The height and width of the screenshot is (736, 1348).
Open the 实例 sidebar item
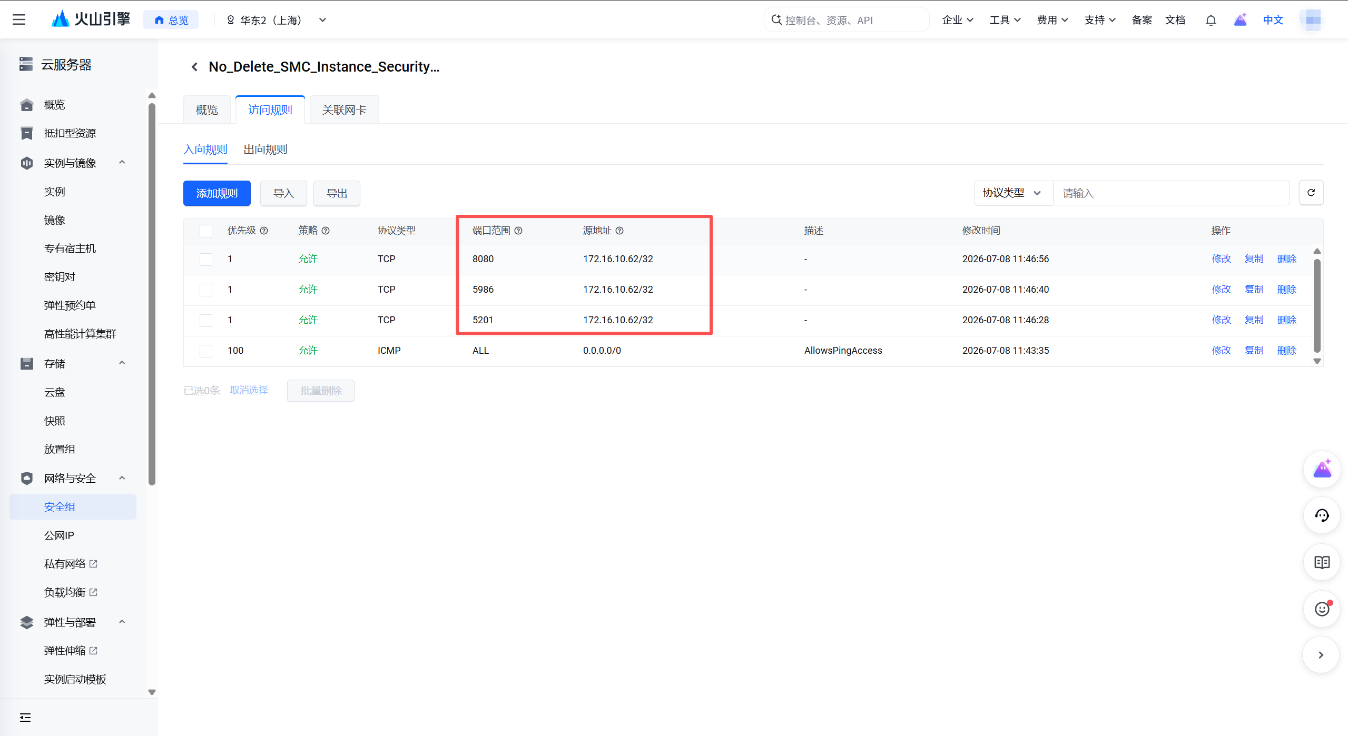55,192
